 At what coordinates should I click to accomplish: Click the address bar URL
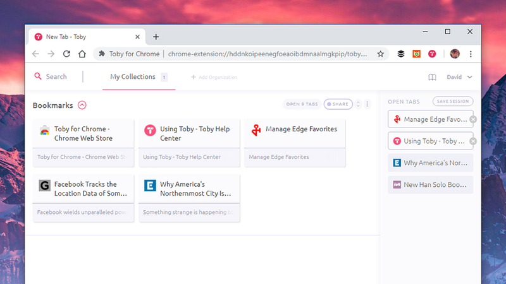coord(268,54)
